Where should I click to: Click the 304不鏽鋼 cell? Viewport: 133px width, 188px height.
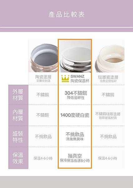(x=76, y=95)
